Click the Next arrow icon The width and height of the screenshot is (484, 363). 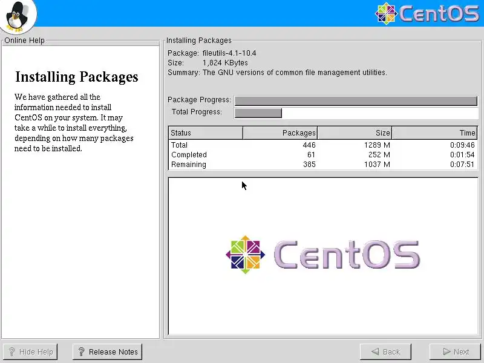point(446,352)
